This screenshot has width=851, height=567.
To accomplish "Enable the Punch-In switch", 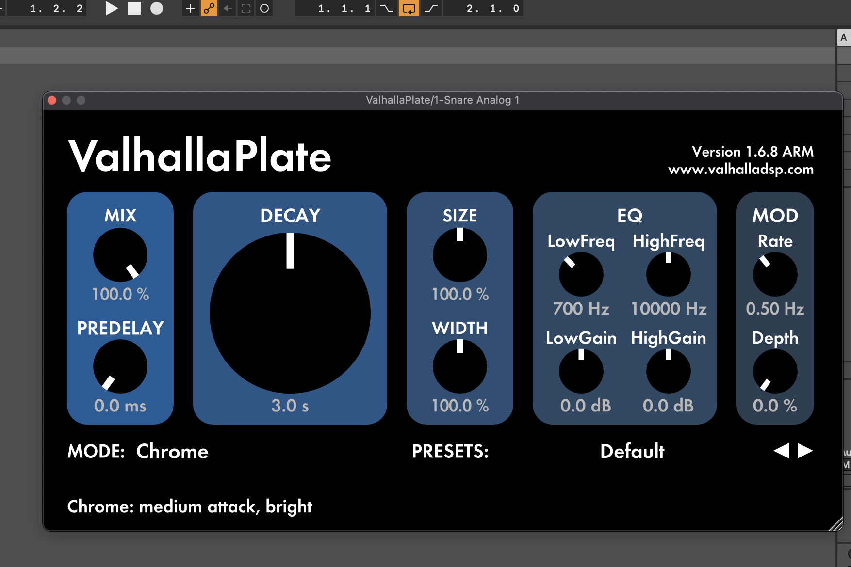I will (386, 8).
